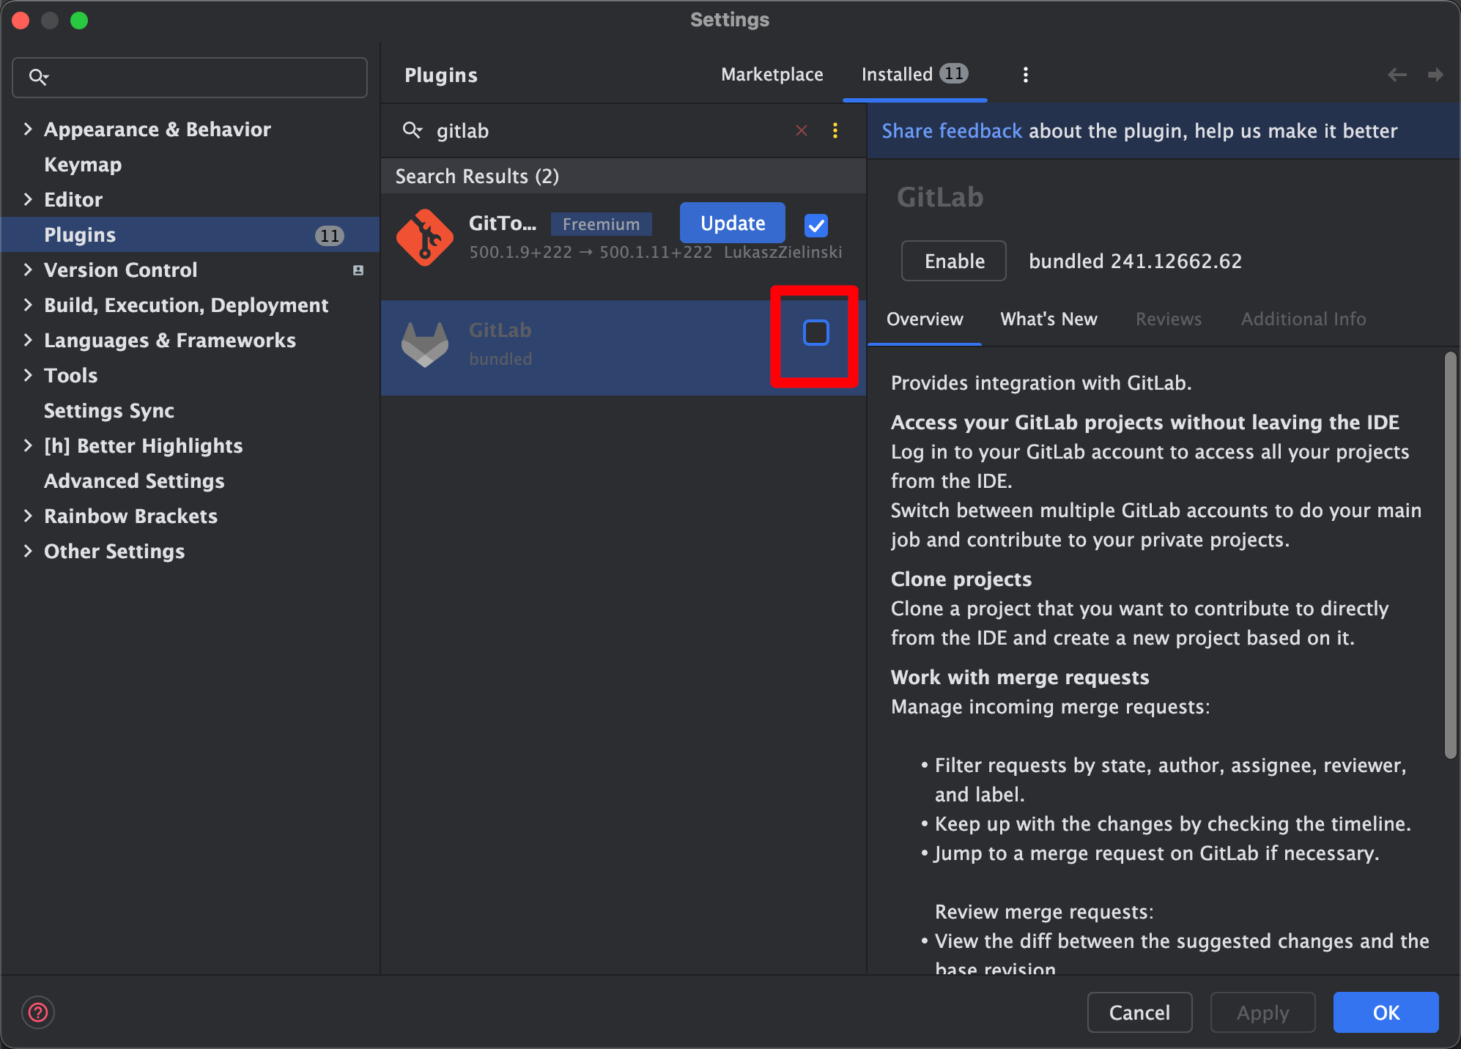Screen dimensions: 1461x1049
Task: Click the help question mark icon
Action: click(x=38, y=1012)
